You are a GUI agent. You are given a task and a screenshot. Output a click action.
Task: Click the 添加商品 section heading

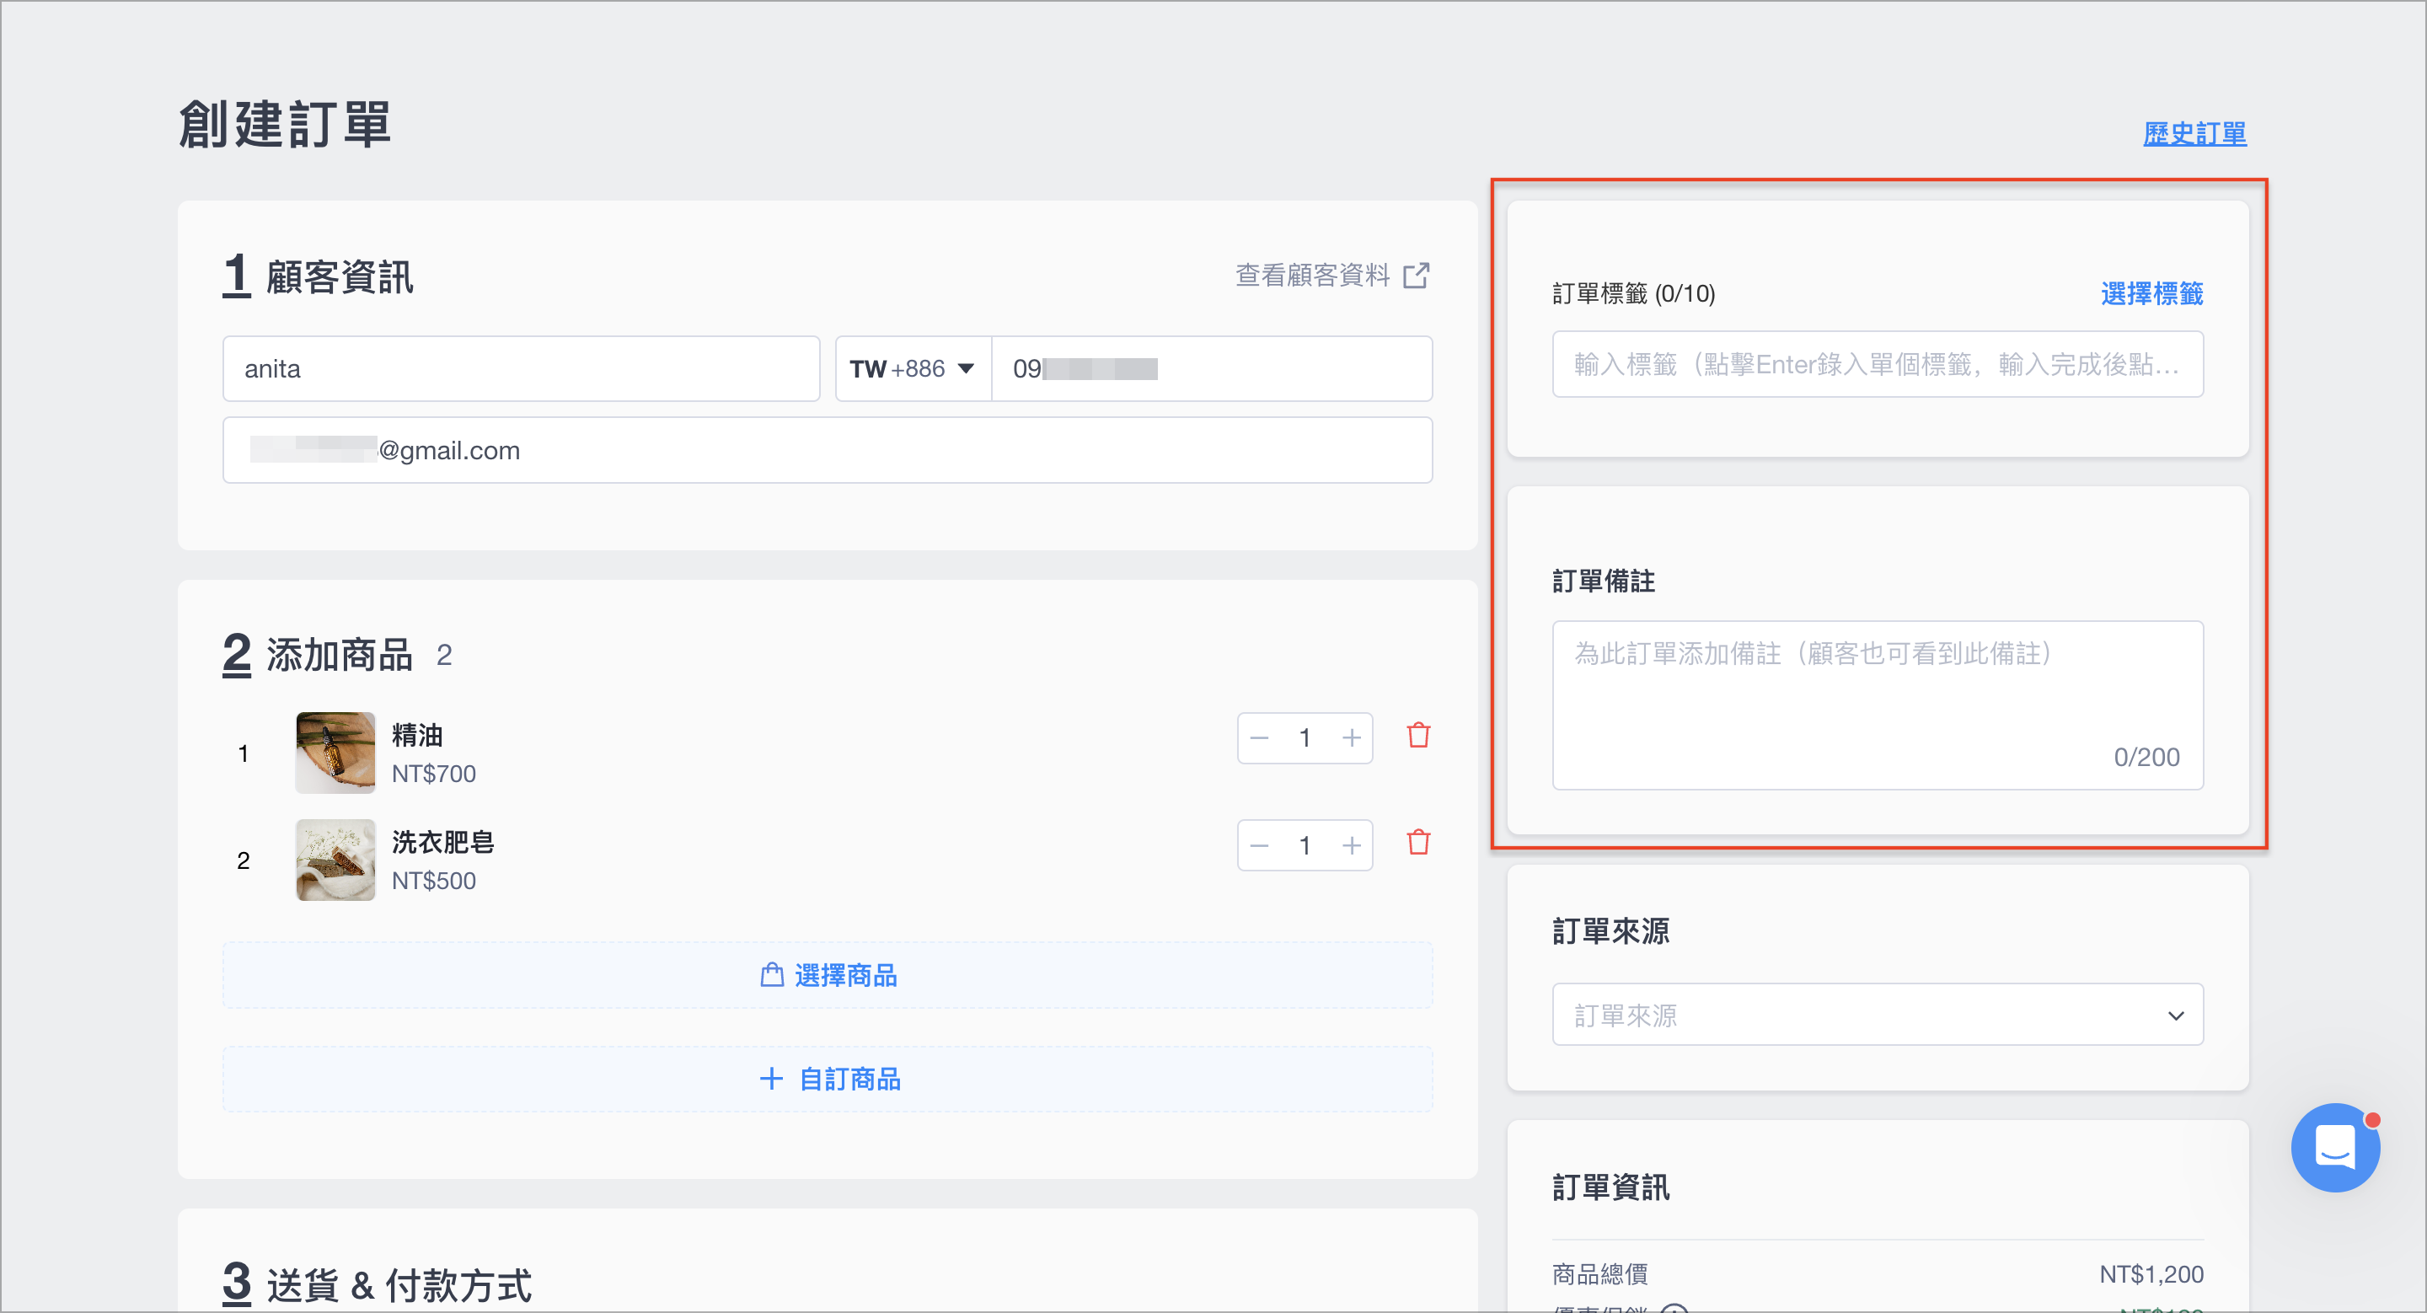point(339,655)
